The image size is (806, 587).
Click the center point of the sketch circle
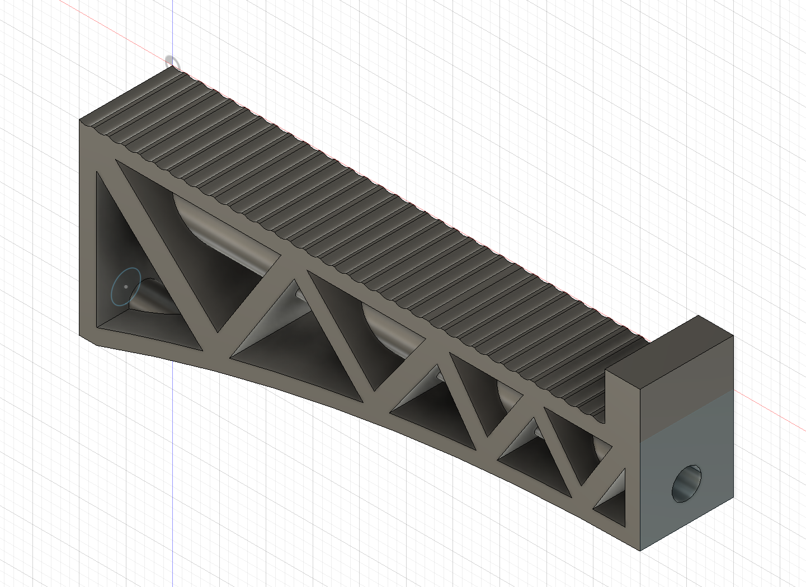[x=126, y=287]
